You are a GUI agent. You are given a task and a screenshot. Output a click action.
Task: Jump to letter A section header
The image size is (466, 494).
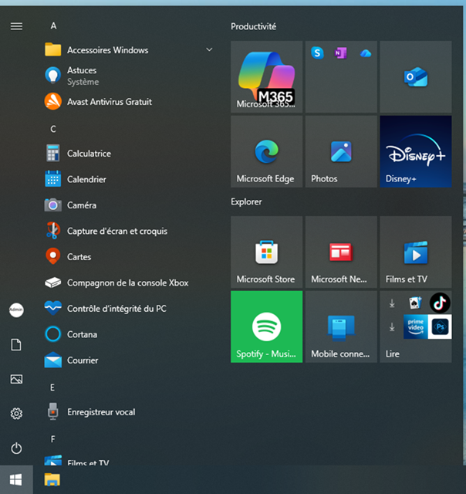tap(53, 25)
